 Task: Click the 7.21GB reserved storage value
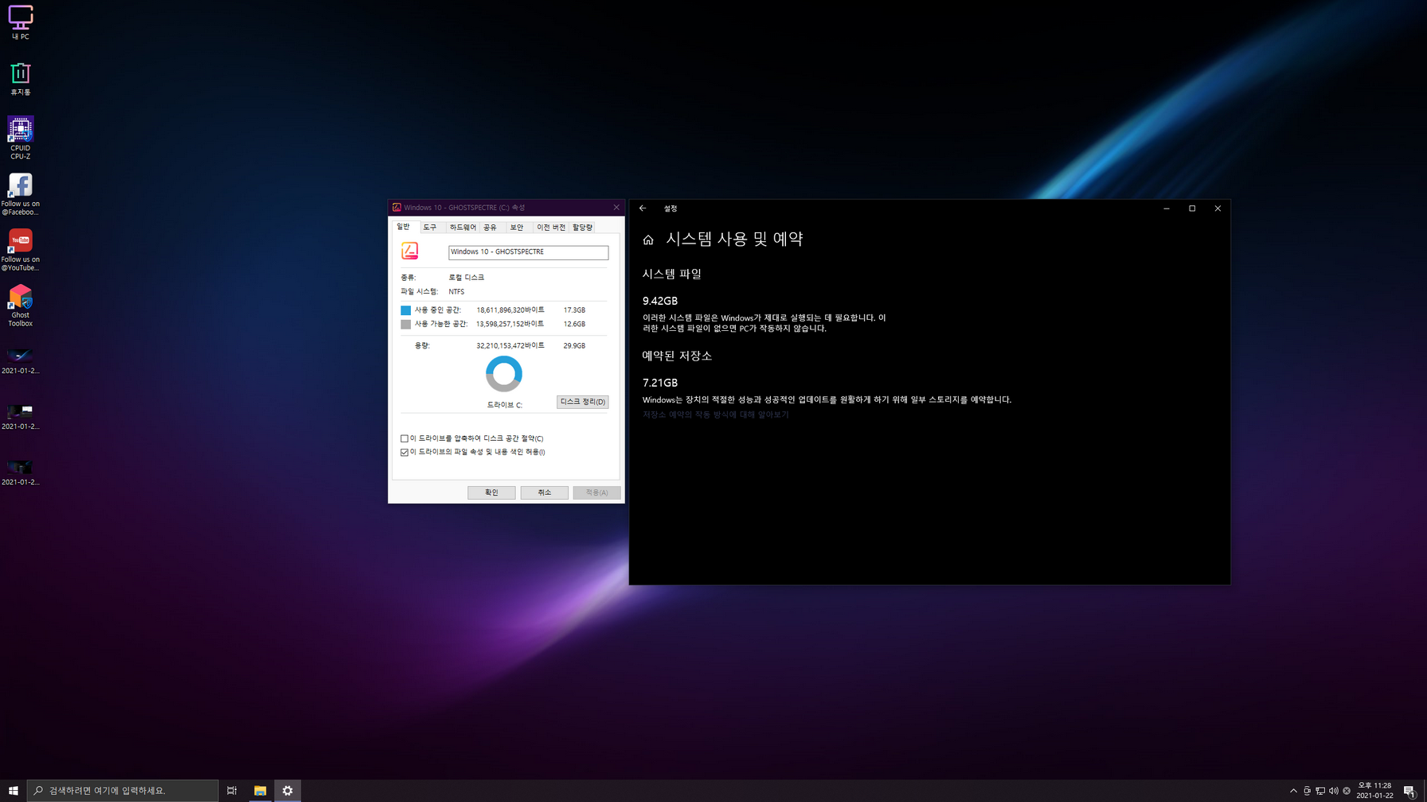click(x=660, y=383)
